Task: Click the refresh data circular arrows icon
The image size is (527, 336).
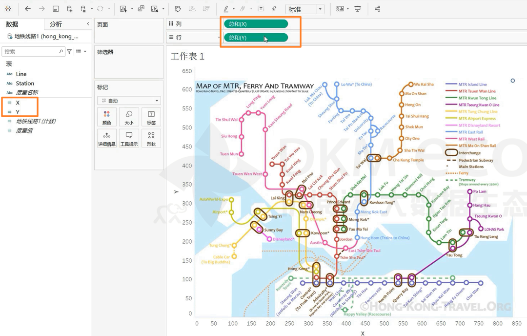Action: point(100,9)
